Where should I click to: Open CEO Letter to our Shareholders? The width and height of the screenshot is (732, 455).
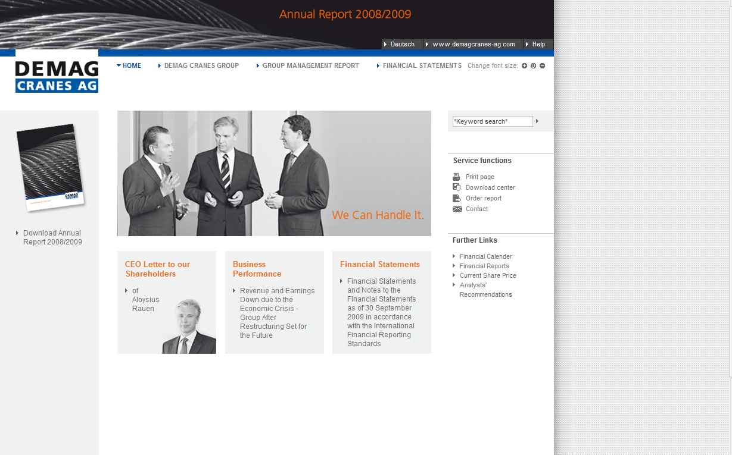pos(157,269)
